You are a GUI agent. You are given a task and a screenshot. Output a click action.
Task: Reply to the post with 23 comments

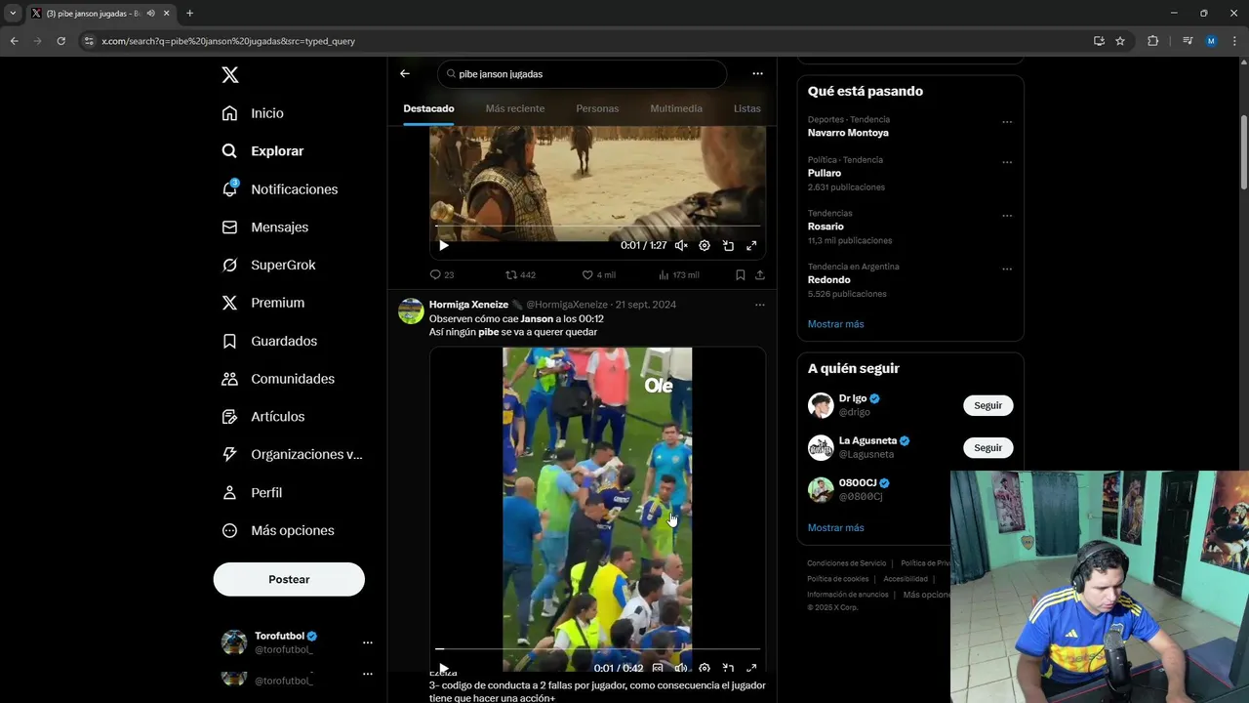442,275
